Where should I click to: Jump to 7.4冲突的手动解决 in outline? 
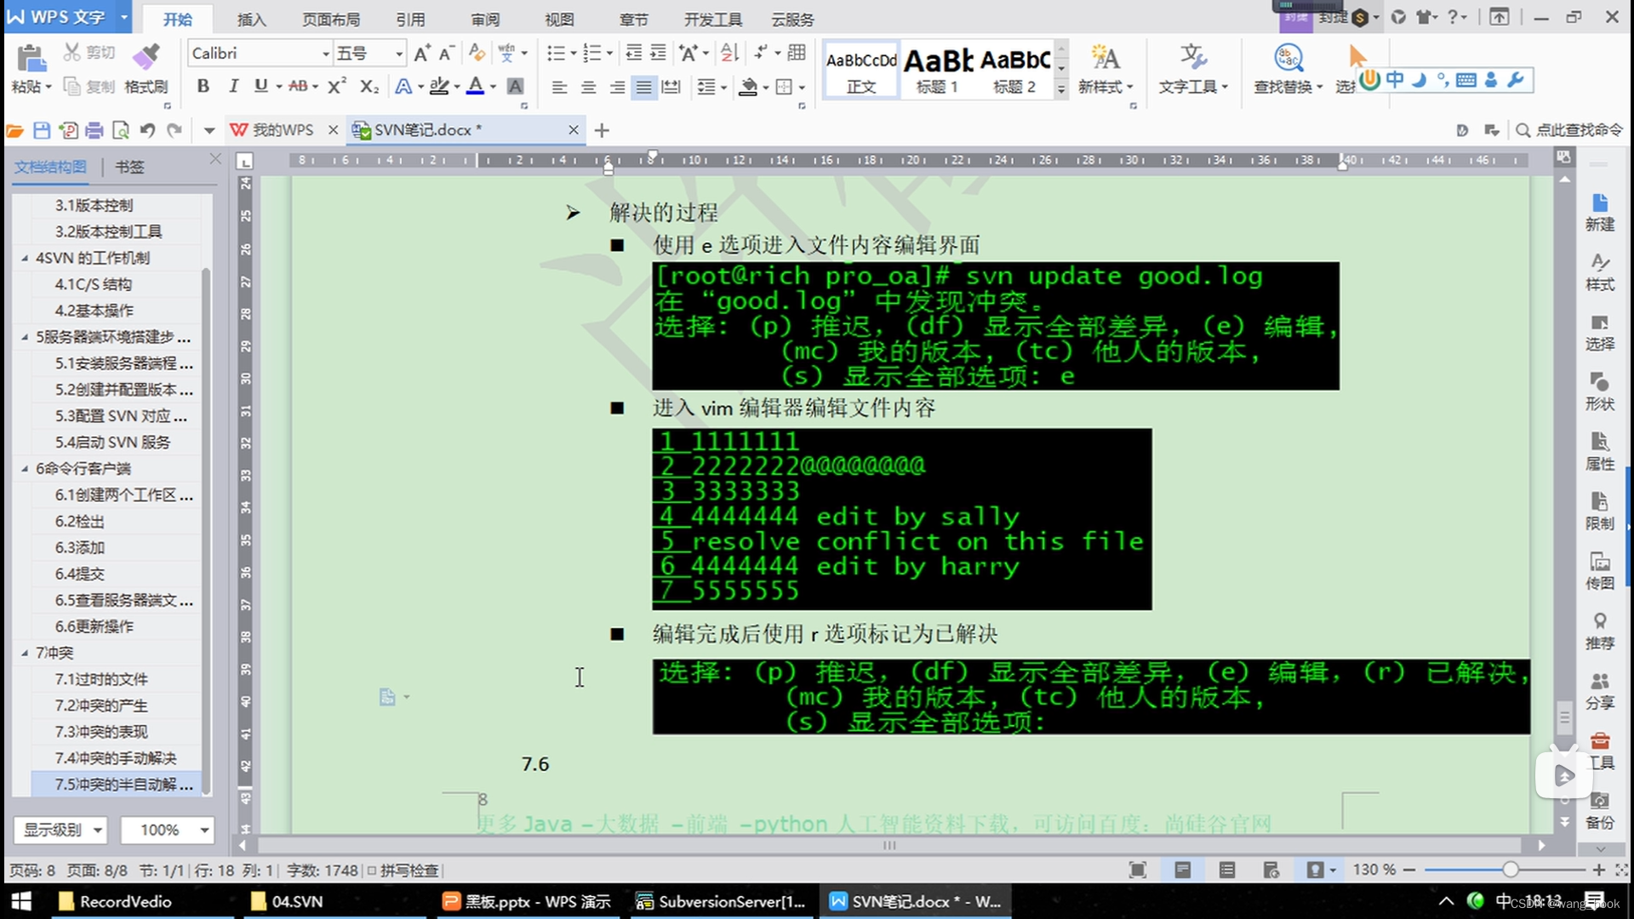pos(116,757)
